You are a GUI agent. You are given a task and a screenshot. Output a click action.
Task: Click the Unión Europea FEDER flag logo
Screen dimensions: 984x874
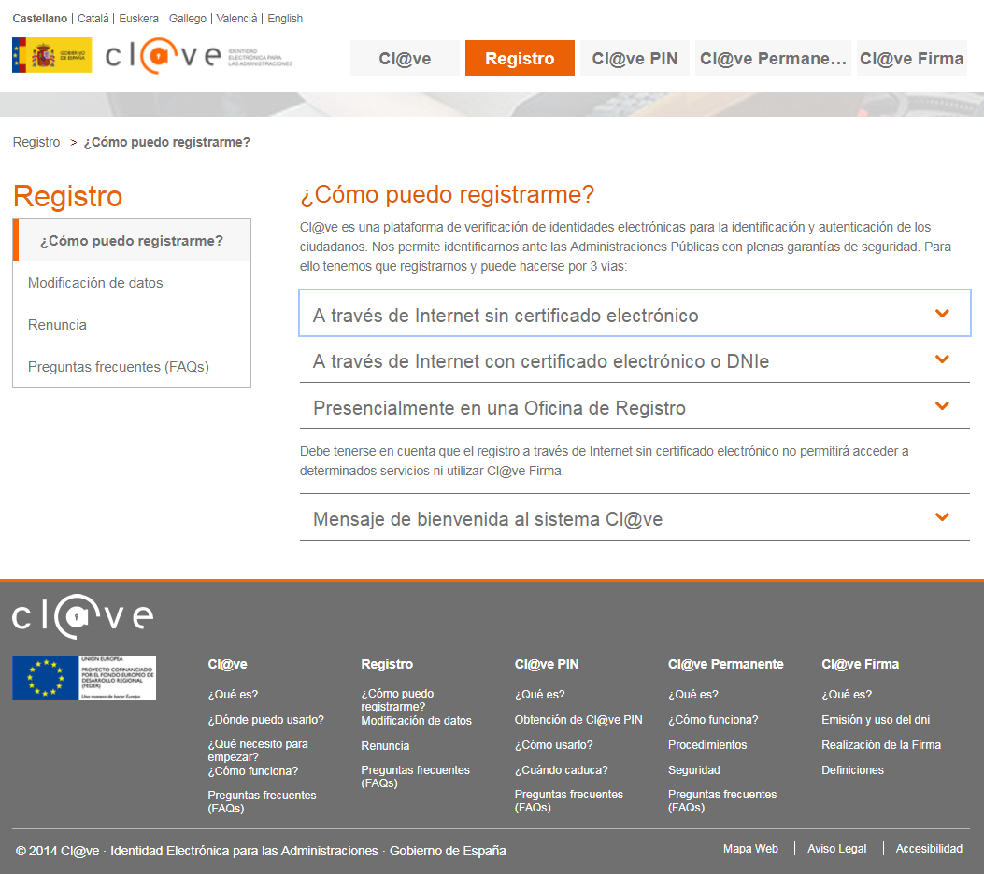84,678
